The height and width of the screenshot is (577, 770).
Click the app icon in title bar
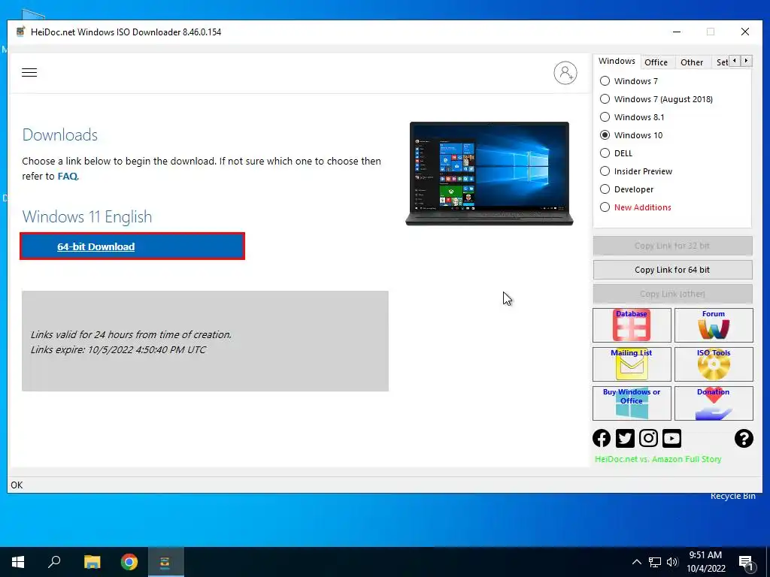click(x=20, y=32)
